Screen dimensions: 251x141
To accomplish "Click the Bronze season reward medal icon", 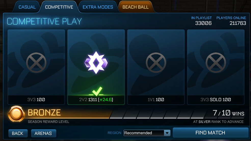I will (x=16, y=114).
